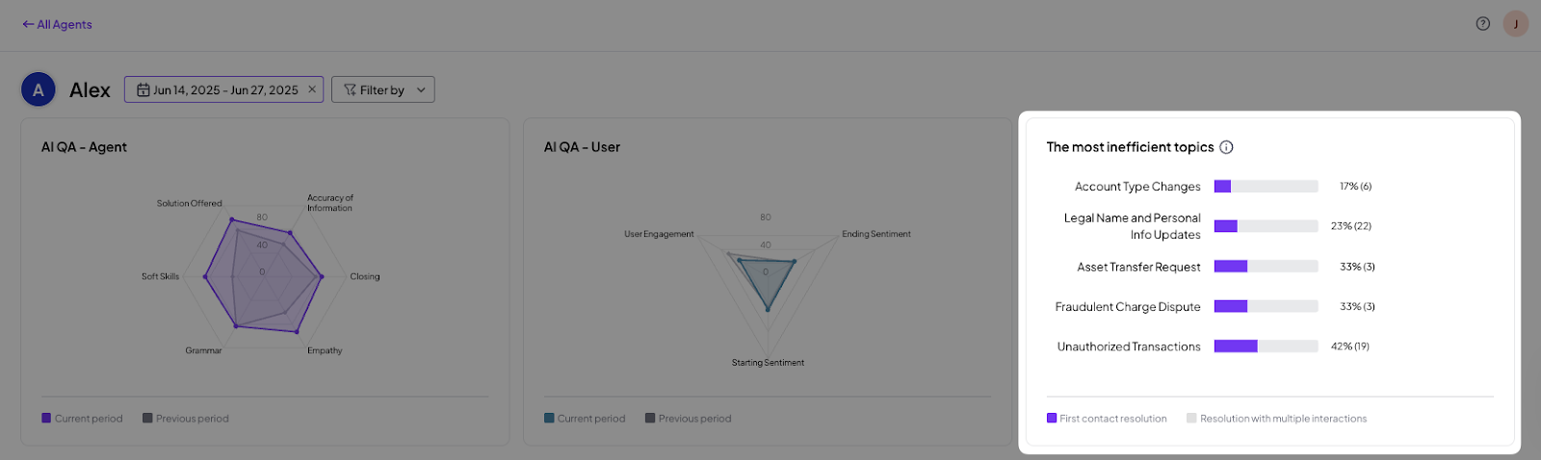Image resolution: width=1541 pixels, height=460 pixels.
Task: Toggle First contact resolution legend swatch
Action: [x=1052, y=419]
